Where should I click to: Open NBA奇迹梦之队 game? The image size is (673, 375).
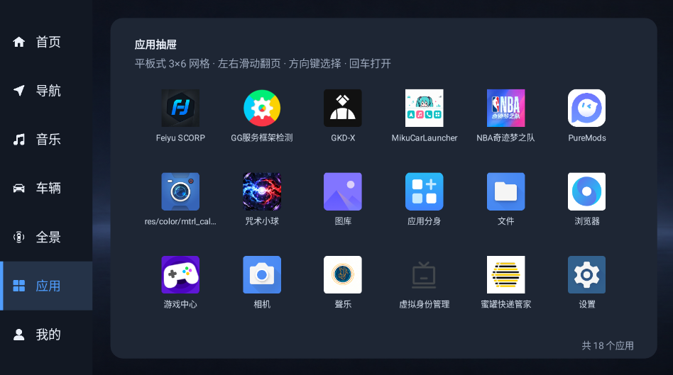pos(505,108)
